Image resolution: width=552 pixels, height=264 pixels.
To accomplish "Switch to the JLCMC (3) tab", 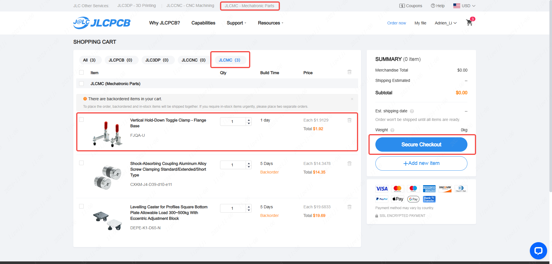I will coord(230,60).
